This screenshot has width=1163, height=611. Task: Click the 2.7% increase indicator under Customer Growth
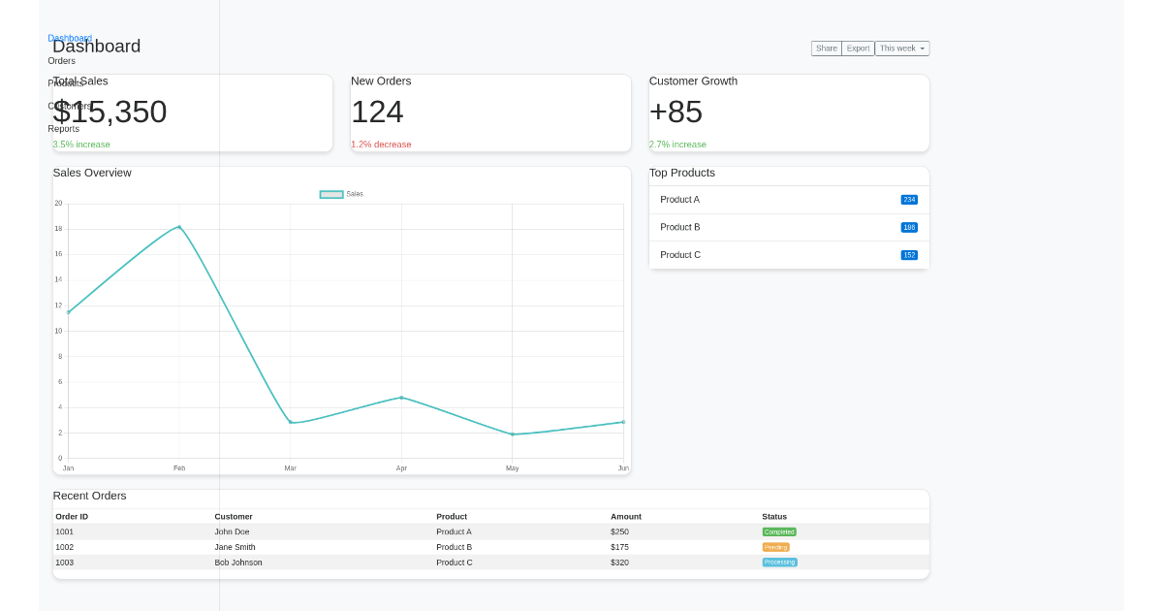tap(677, 144)
